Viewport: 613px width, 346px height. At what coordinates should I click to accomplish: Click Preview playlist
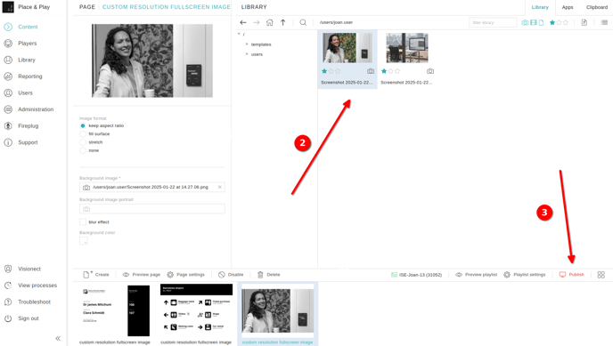[477, 275]
